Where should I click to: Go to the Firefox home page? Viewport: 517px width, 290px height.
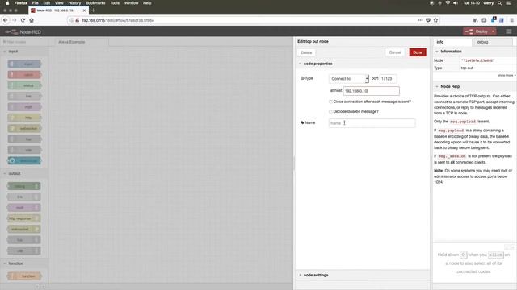point(32,20)
